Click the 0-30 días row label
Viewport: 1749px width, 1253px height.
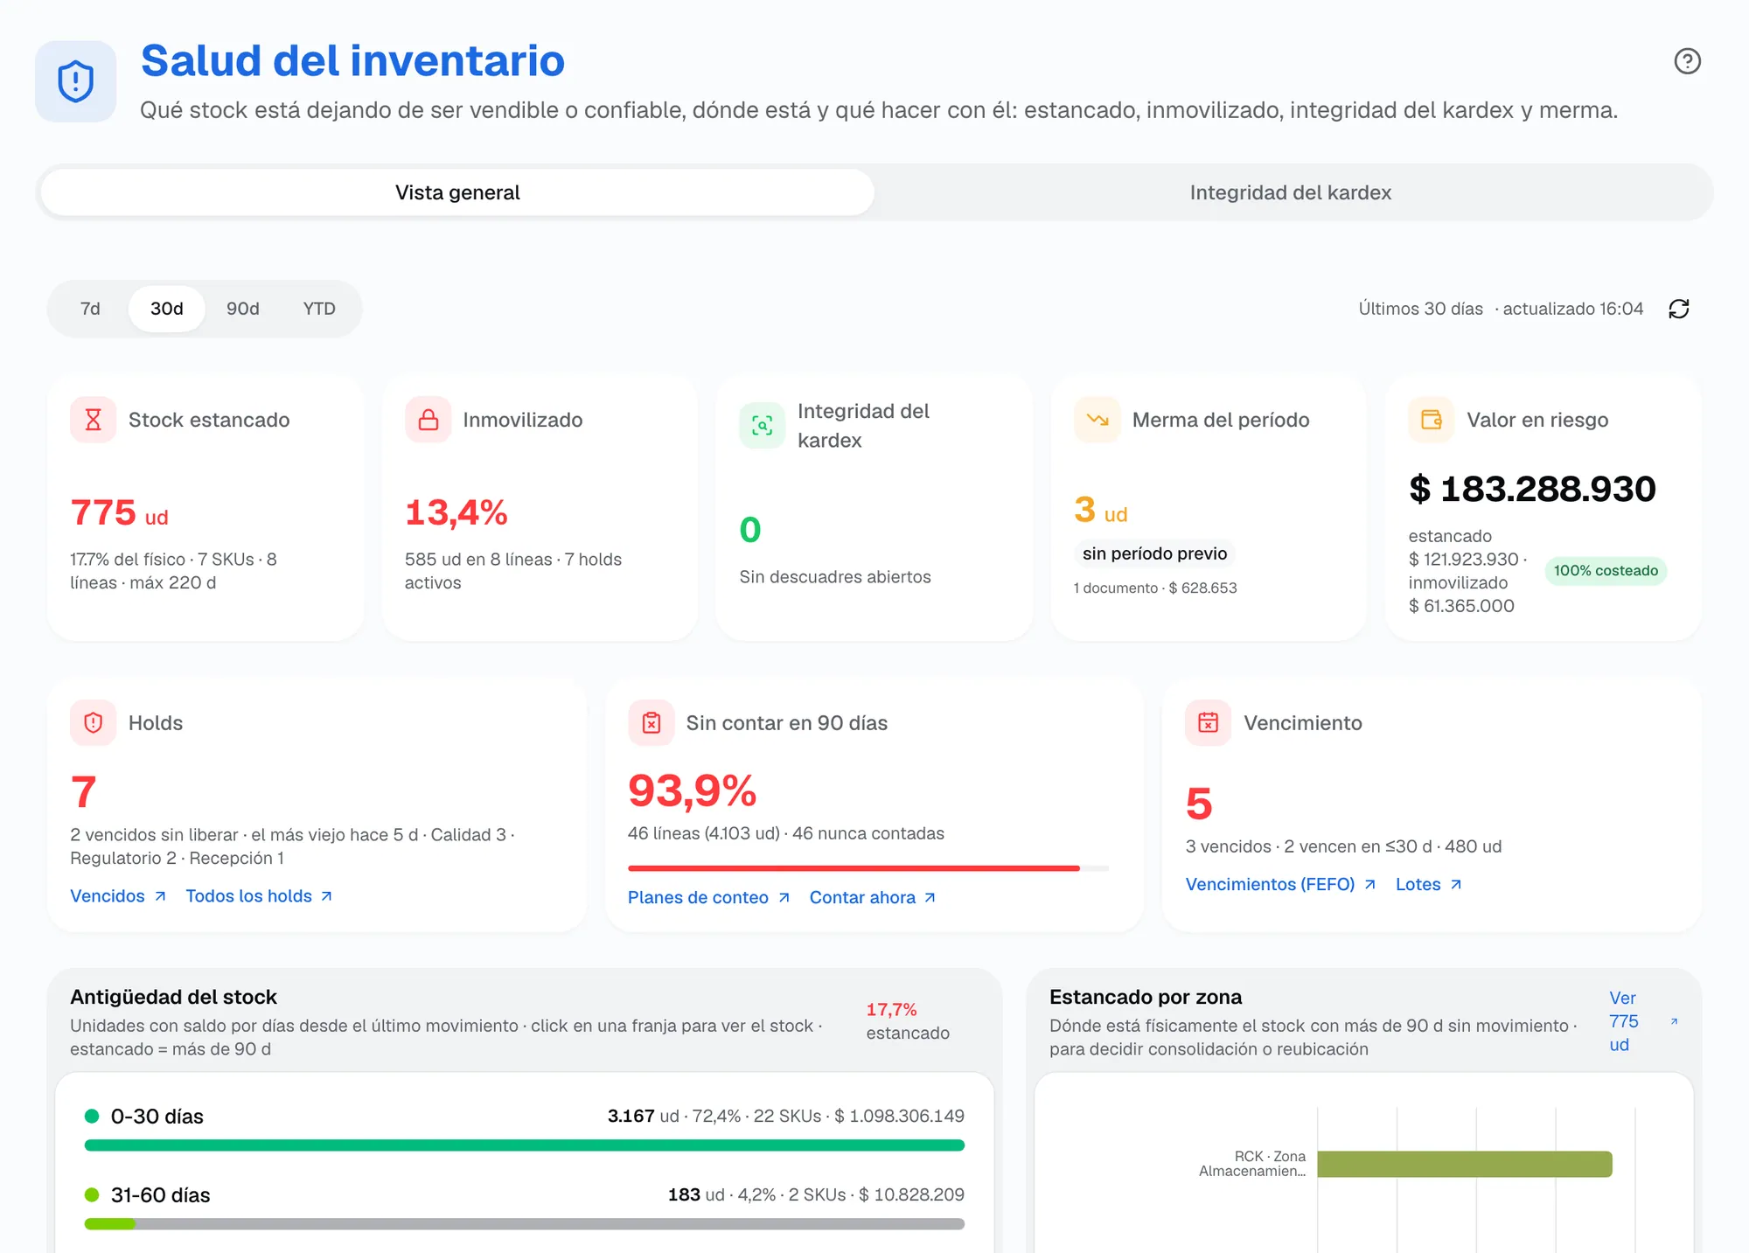[x=157, y=1117]
